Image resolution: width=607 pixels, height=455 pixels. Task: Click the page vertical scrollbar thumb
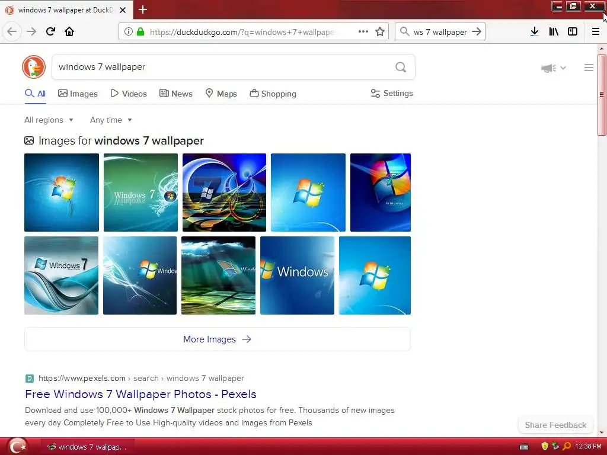602,95
